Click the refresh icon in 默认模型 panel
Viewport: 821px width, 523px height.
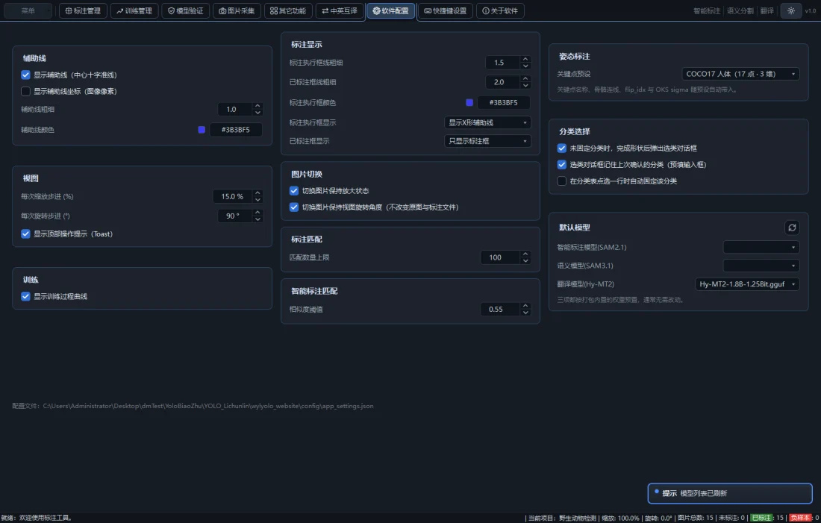792,228
